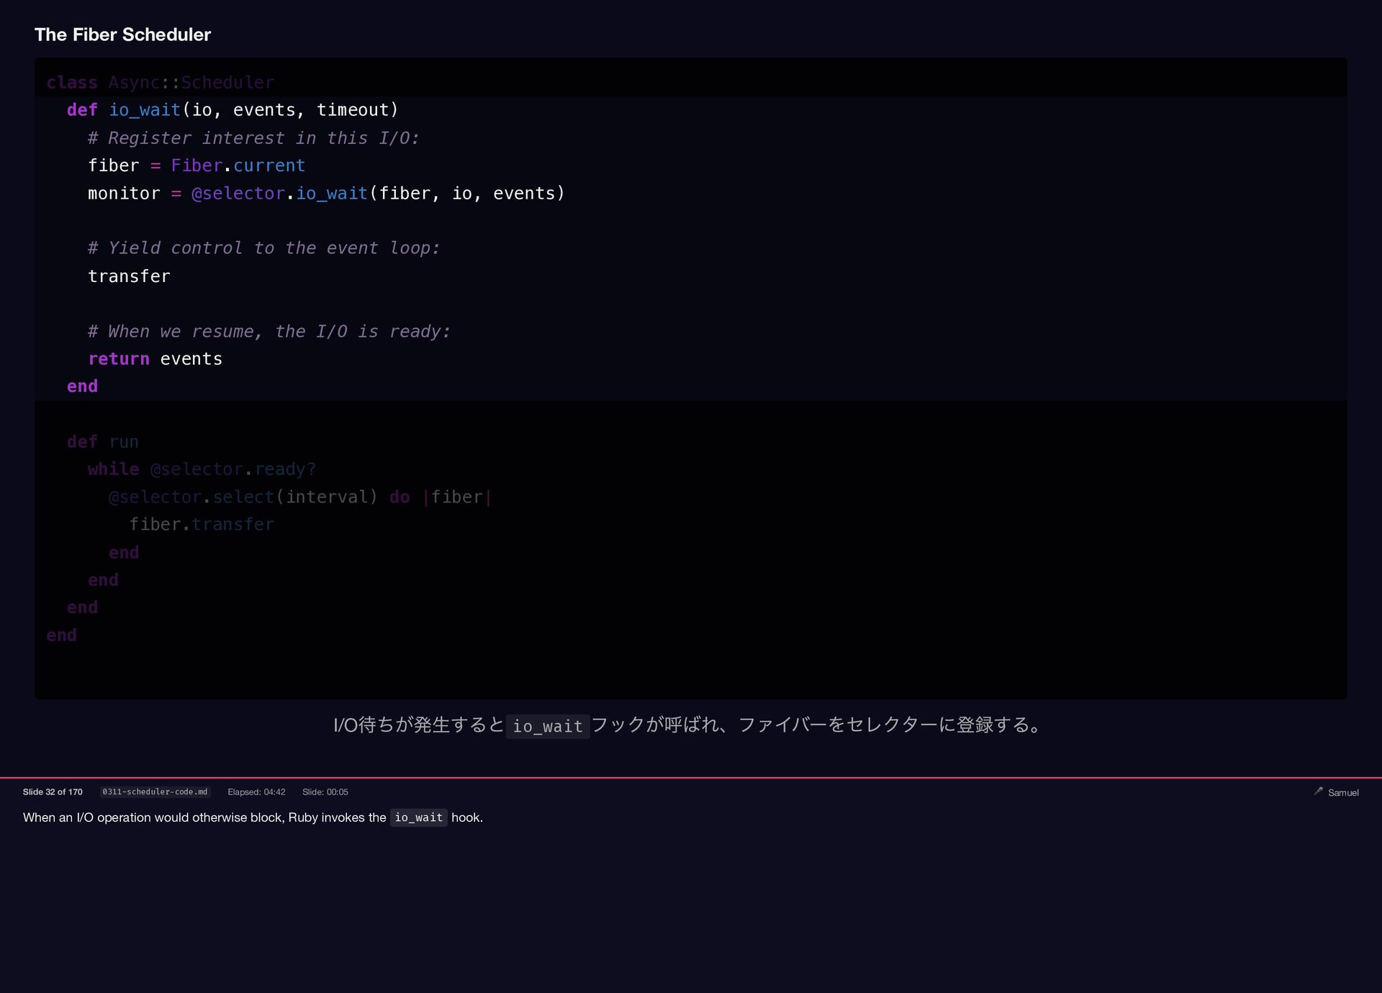
Task: Click the def io_wait method signature line
Action: (232, 110)
